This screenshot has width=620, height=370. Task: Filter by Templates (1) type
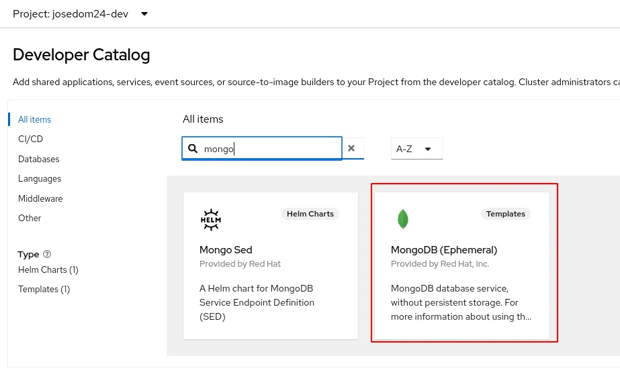44,290
